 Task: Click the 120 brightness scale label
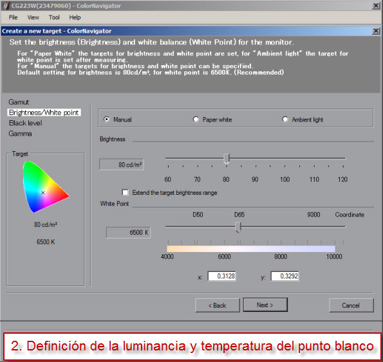342,179
